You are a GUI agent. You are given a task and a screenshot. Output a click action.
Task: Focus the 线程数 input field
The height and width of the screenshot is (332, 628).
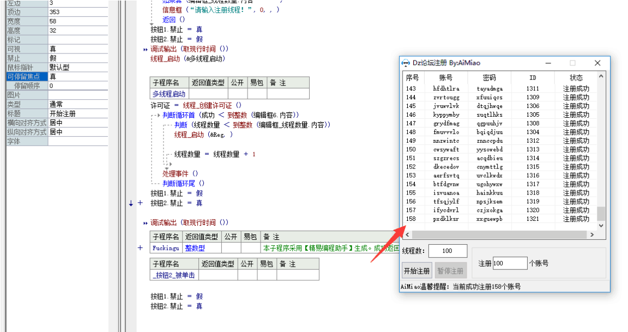pos(448,251)
